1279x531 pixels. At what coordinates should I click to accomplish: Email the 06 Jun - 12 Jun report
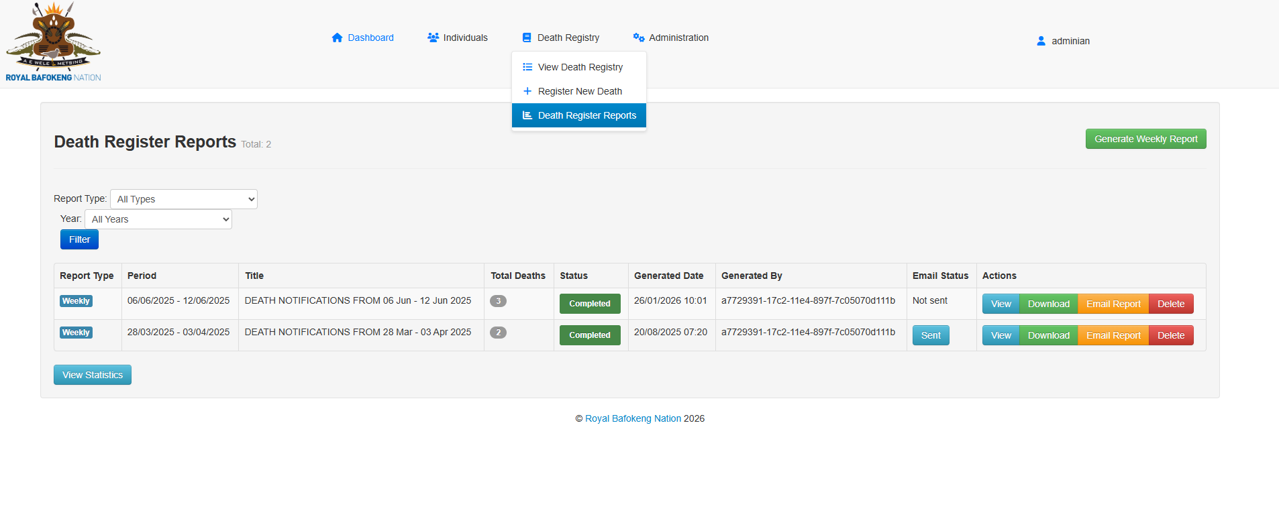point(1113,304)
